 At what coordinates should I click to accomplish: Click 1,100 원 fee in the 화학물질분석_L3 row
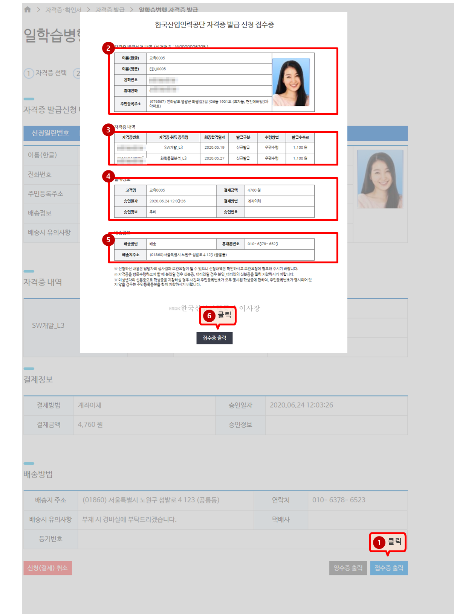tap(300, 158)
